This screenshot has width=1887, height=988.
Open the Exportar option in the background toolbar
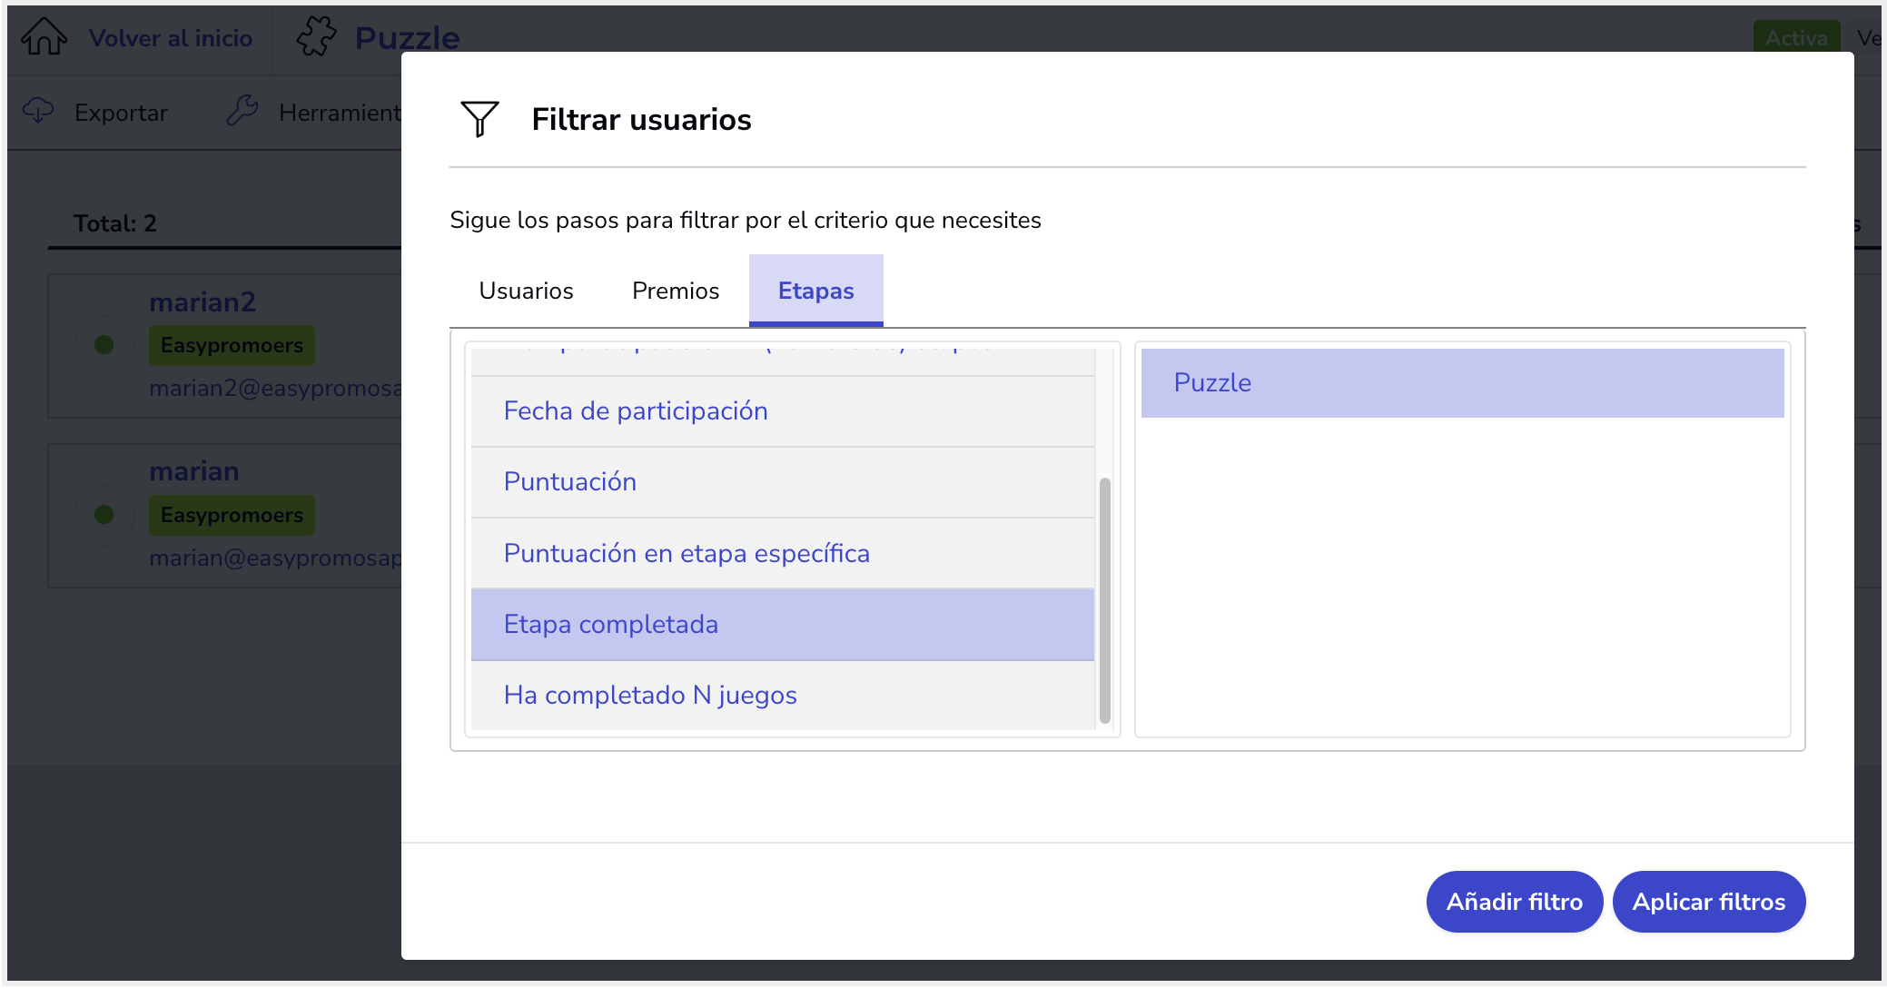(121, 113)
